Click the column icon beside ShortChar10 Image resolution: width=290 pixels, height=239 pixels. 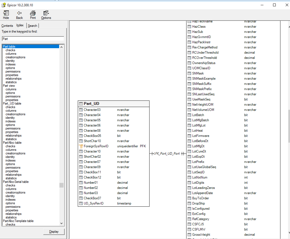(x=81, y=141)
